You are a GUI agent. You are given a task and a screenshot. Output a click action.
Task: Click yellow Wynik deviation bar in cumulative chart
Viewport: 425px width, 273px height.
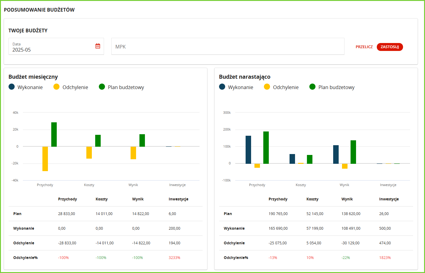[x=345, y=166]
